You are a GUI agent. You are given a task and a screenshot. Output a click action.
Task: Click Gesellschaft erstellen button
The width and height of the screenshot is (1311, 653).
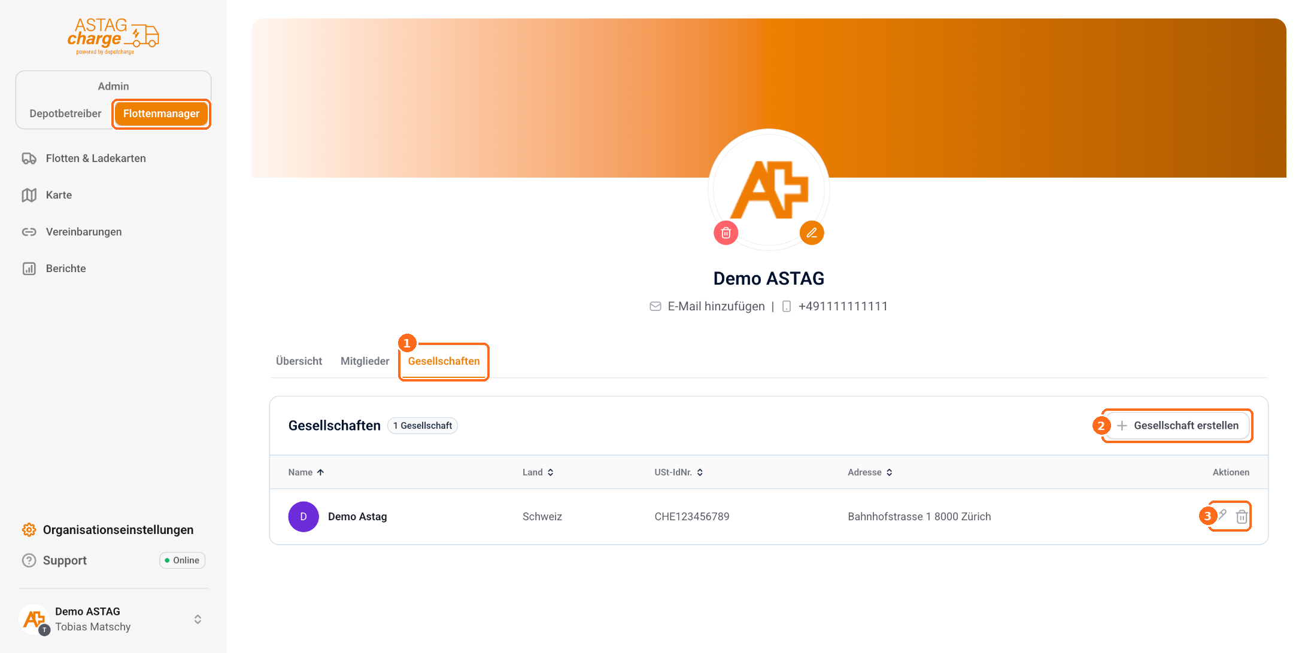[x=1178, y=426]
